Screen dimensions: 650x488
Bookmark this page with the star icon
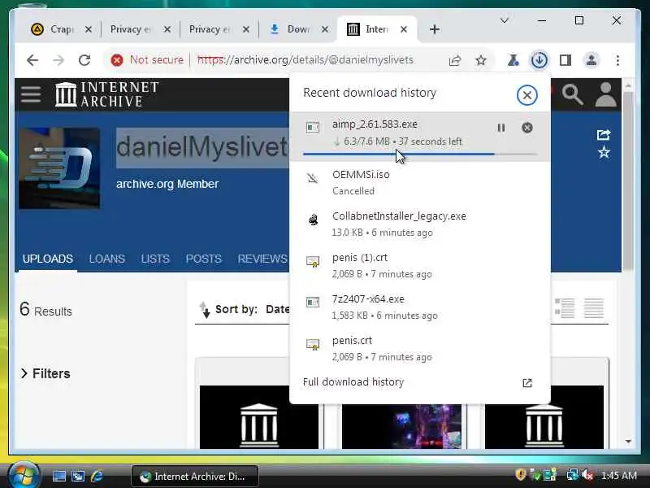point(481,60)
